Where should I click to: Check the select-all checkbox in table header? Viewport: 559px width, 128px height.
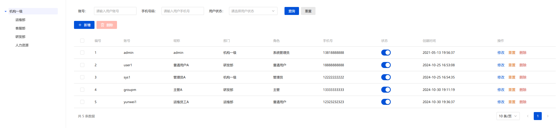pyautogui.click(x=82, y=41)
